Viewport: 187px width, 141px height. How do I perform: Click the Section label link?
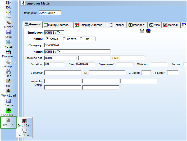(x=177, y=65)
